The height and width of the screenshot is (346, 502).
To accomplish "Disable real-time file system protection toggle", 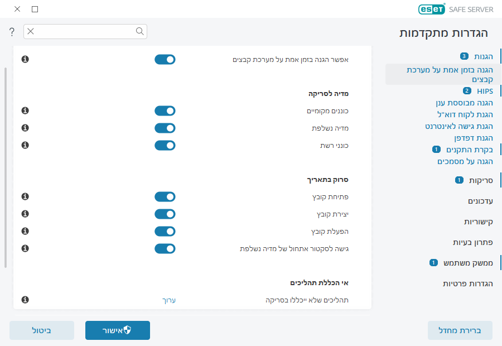I will tap(165, 59).
